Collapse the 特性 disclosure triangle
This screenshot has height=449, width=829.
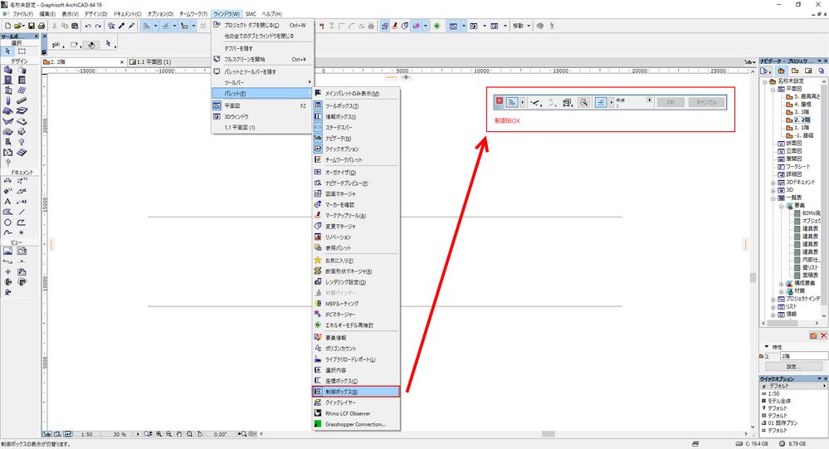[x=767, y=347]
